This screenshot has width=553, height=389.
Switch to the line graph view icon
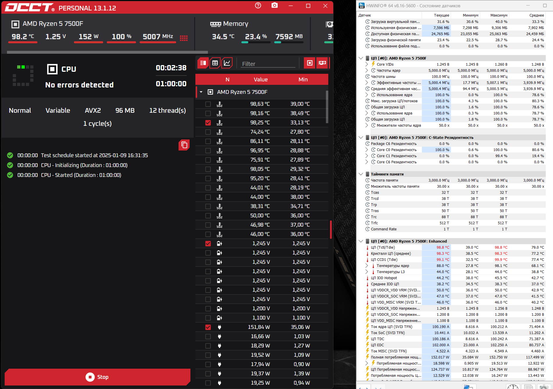(227, 63)
